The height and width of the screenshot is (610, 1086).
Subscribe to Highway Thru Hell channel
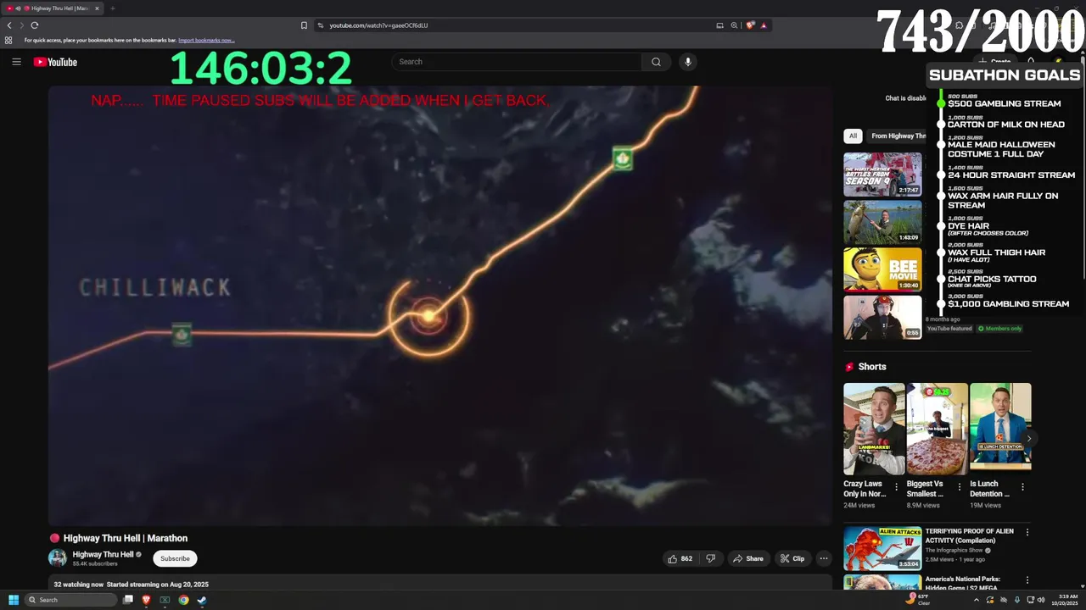pyautogui.click(x=175, y=558)
